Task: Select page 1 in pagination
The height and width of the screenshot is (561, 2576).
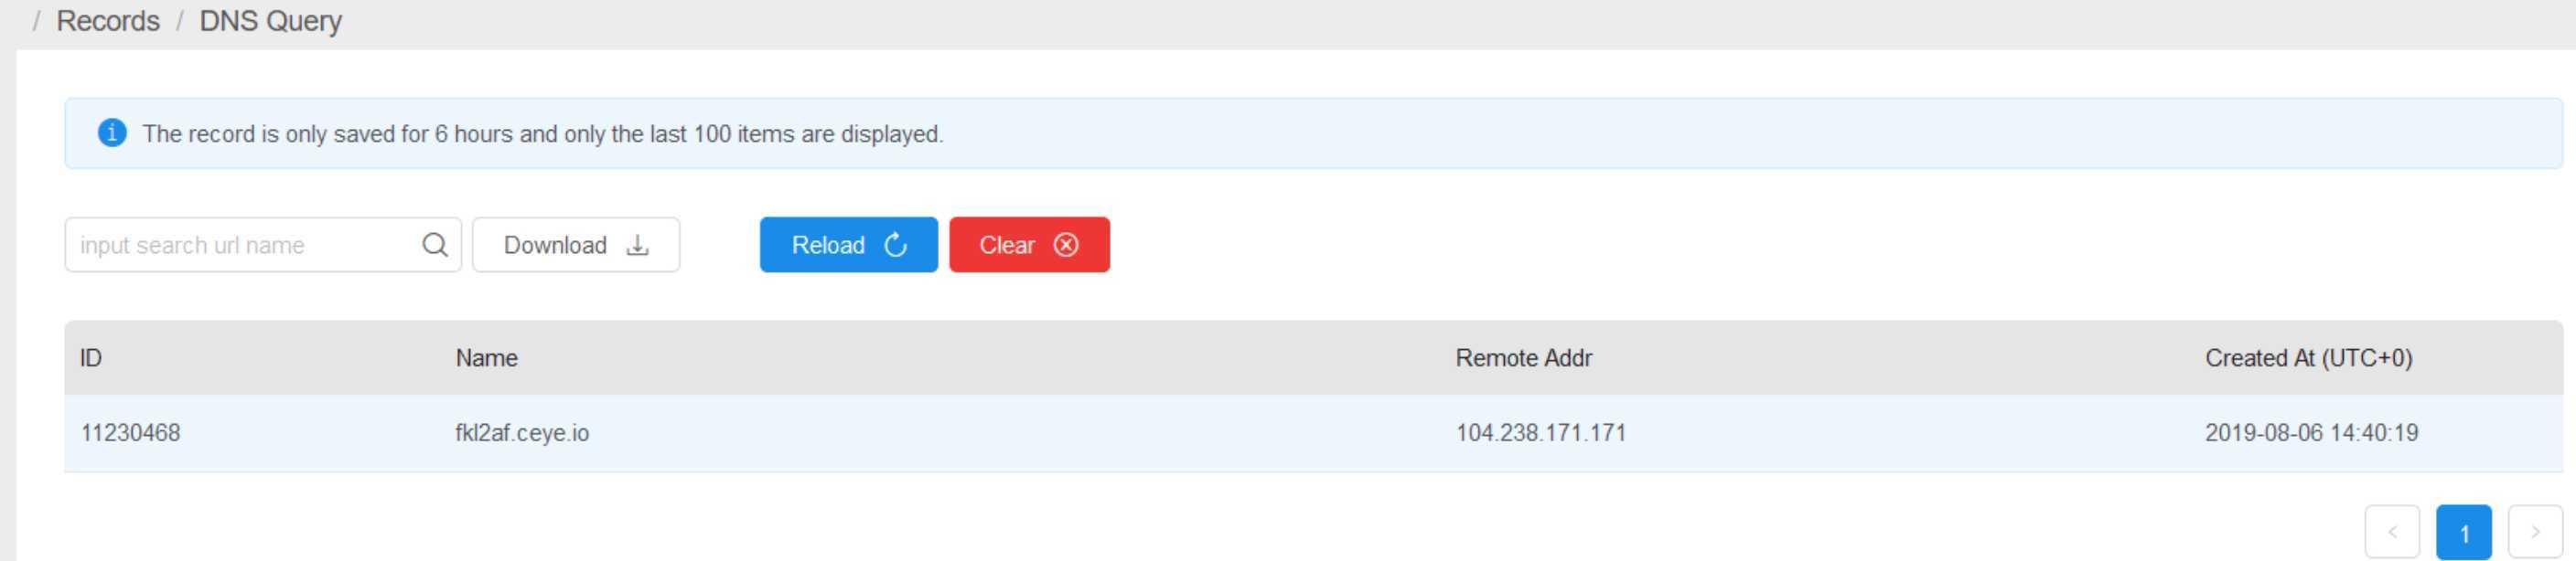Action: [2464, 532]
